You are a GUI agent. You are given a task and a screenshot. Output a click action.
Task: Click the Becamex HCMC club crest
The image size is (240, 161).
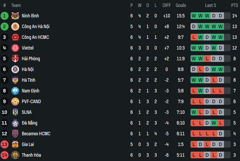(15, 134)
